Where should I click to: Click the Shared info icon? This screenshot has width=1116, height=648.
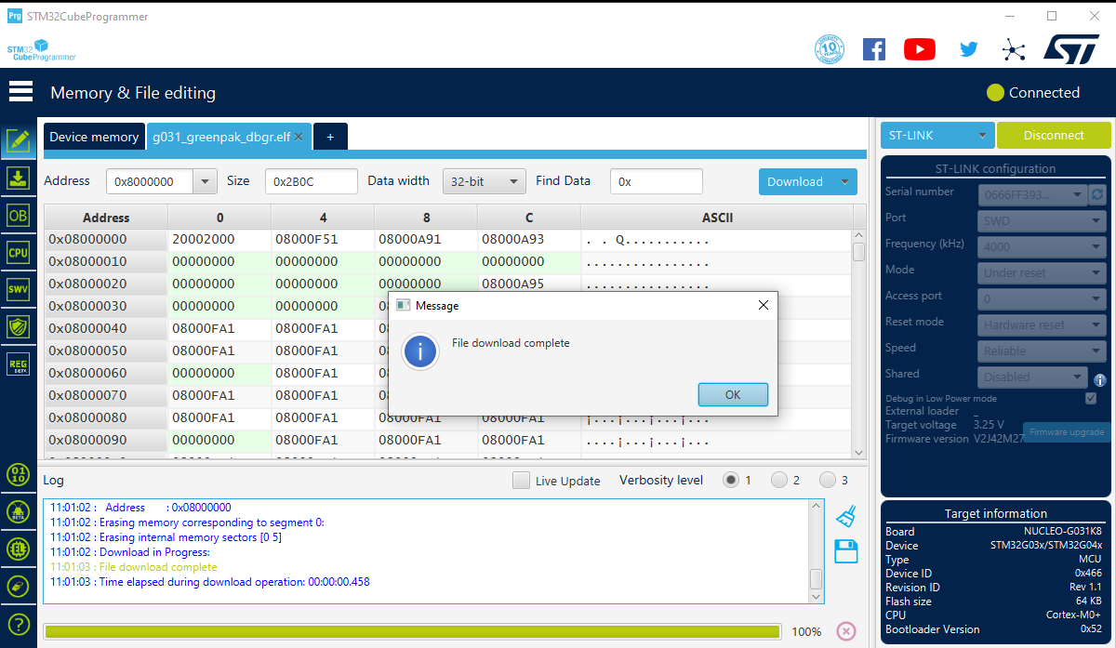point(1100,380)
